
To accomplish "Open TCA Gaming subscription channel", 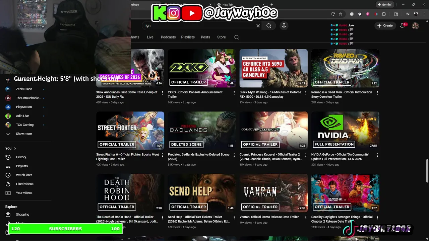I will point(25,125).
